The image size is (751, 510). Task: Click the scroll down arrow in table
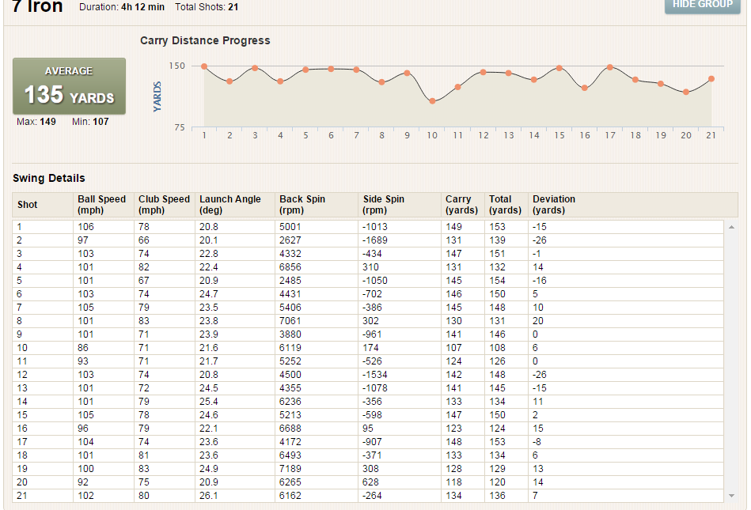(x=731, y=496)
